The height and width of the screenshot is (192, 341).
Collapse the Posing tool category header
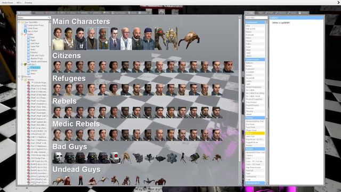click(255, 118)
